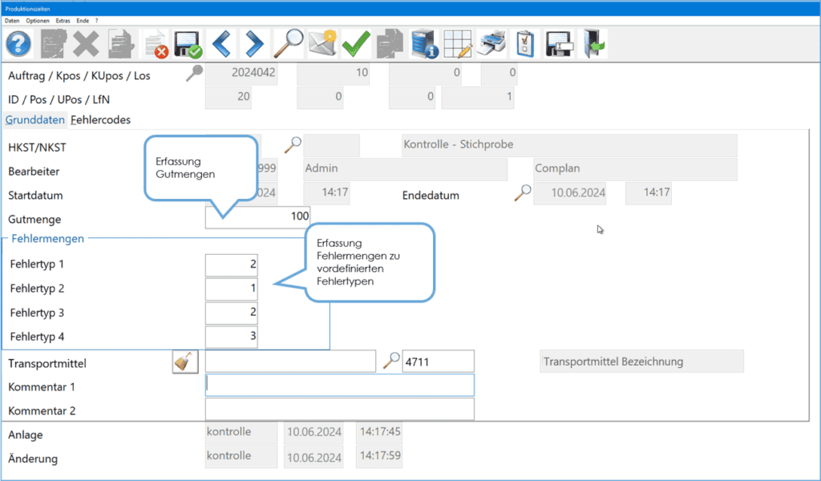Clear Transportmittel with the broom icon
This screenshot has width=821, height=481.
coord(185,362)
